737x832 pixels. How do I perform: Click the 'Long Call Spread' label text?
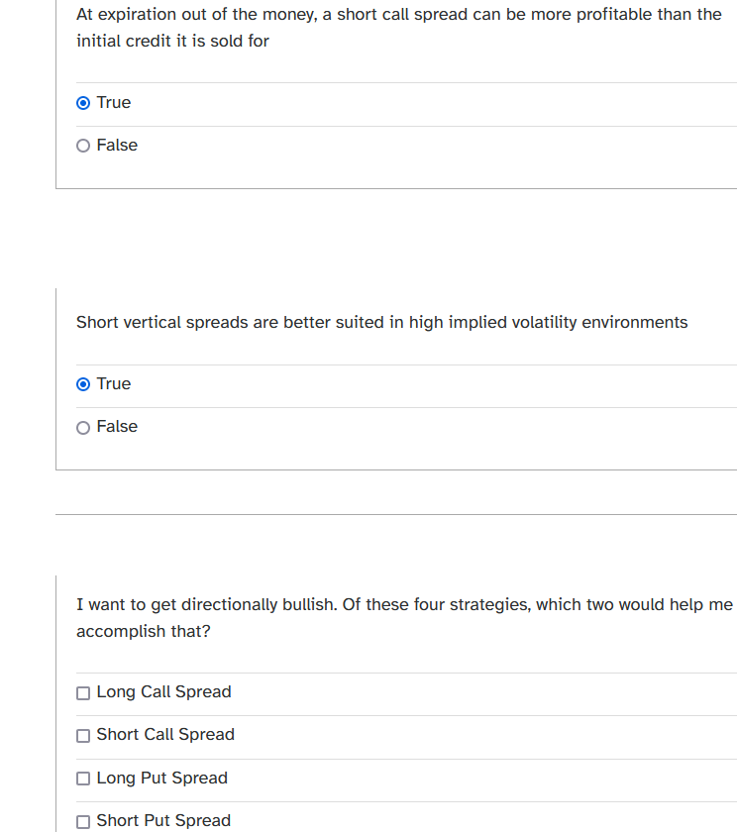coord(163,692)
